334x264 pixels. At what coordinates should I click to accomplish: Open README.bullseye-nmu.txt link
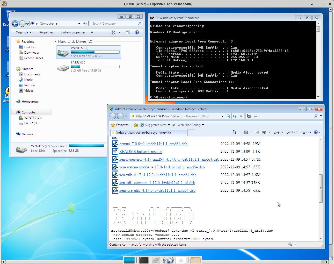(141, 152)
